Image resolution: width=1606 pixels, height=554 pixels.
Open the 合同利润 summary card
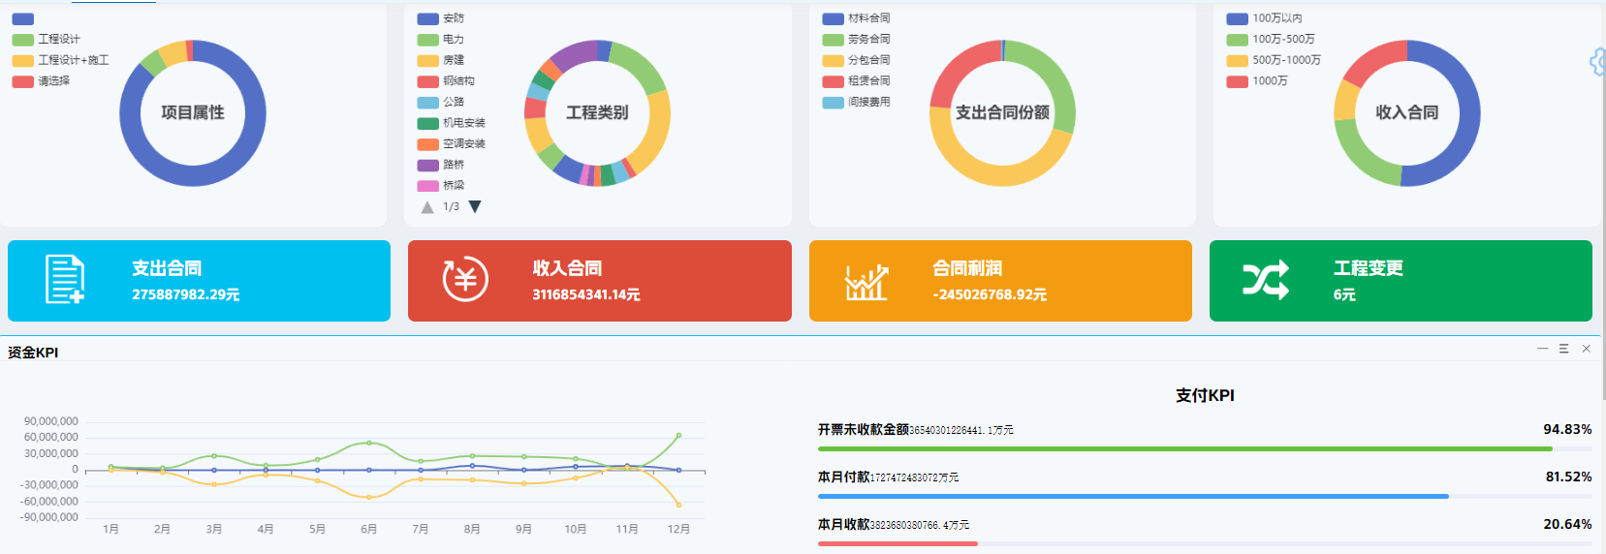999,281
